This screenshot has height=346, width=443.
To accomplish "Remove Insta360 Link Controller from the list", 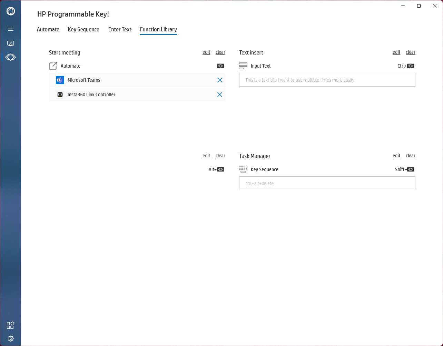I will [220, 95].
